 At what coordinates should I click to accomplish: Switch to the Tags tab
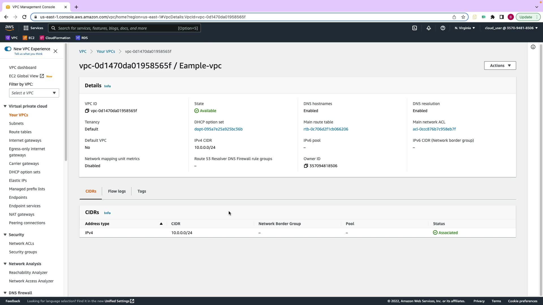pos(142,191)
